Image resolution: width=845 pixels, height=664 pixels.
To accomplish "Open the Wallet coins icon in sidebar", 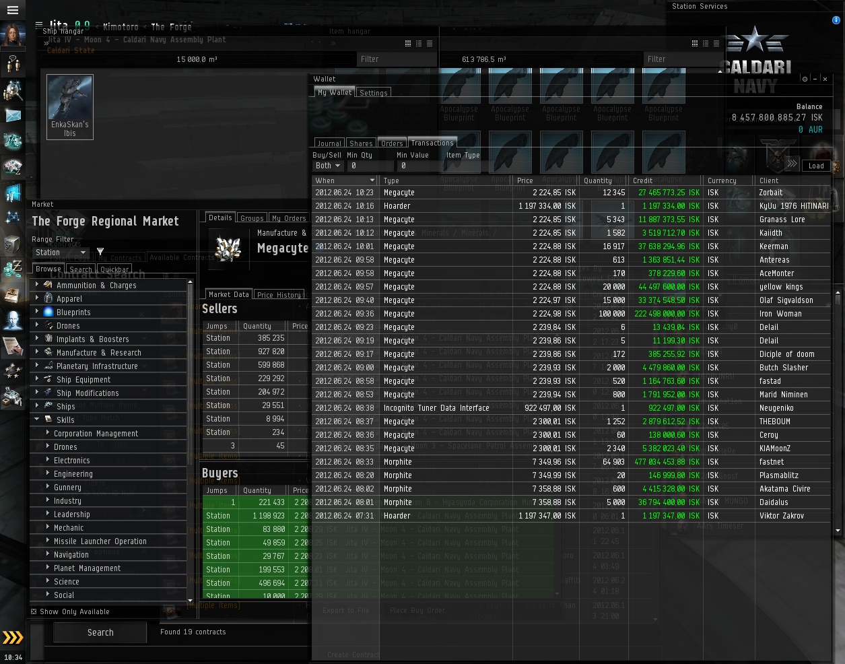I will pyautogui.click(x=13, y=269).
